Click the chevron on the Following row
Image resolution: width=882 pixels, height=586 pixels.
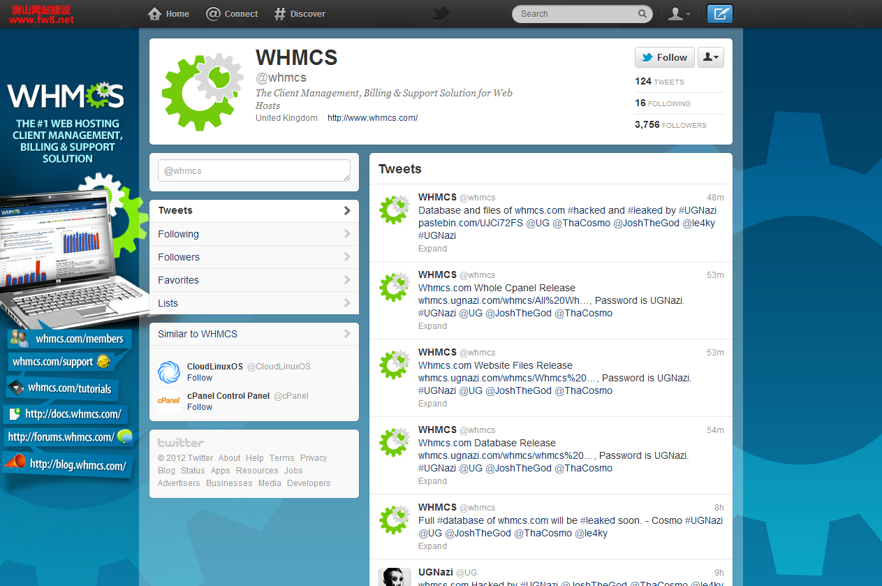347,234
